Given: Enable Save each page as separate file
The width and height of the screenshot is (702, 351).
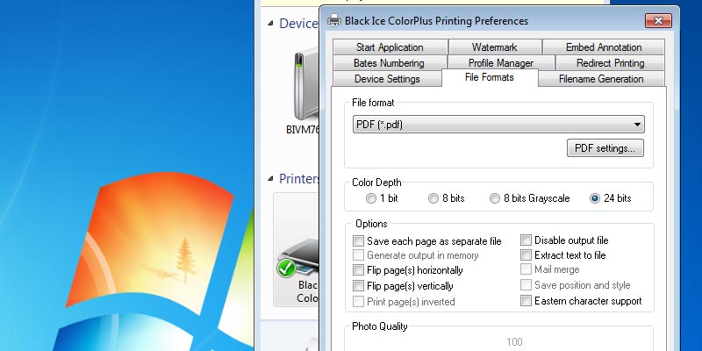Looking at the screenshot, I should point(358,240).
